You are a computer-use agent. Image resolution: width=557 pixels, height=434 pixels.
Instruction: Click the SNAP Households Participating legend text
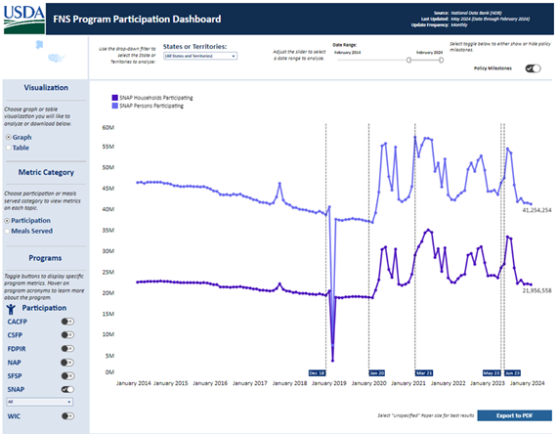pyautogui.click(x=156, y=98)
